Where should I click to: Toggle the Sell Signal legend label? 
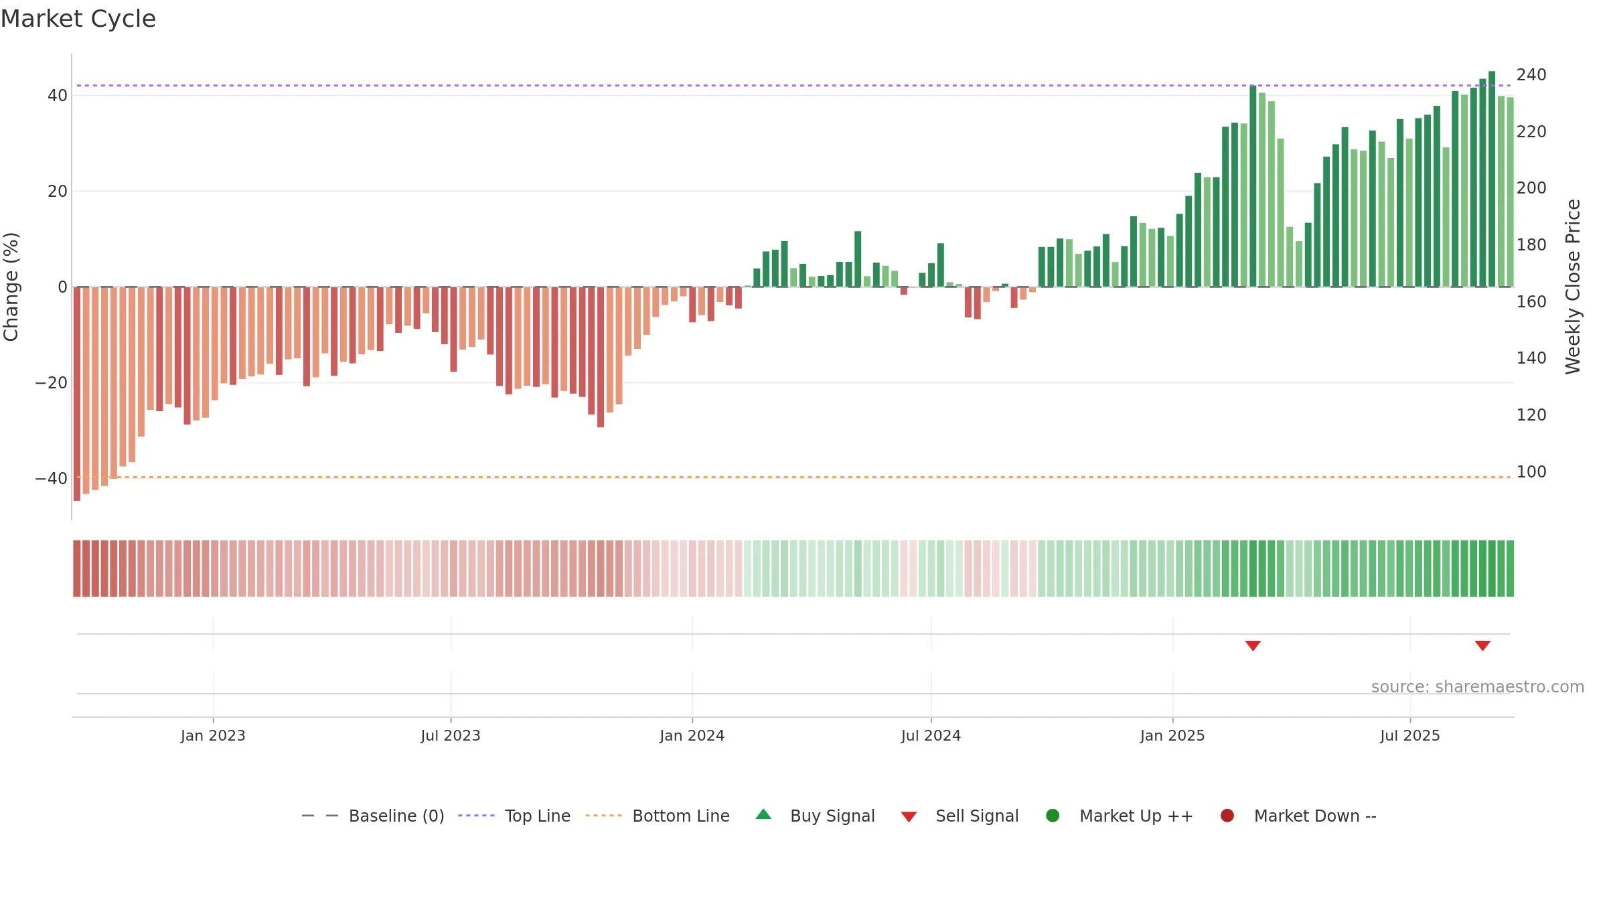(977, 816)
